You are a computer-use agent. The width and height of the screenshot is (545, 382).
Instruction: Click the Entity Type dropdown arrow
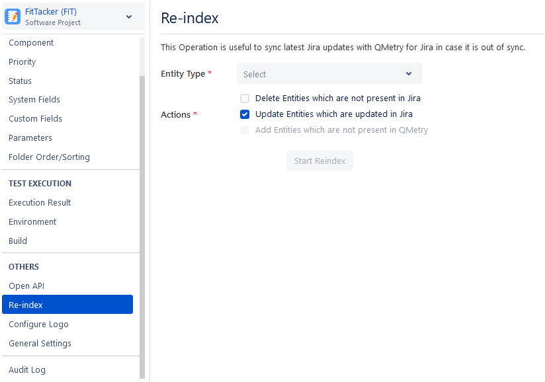tap(409, 73)
